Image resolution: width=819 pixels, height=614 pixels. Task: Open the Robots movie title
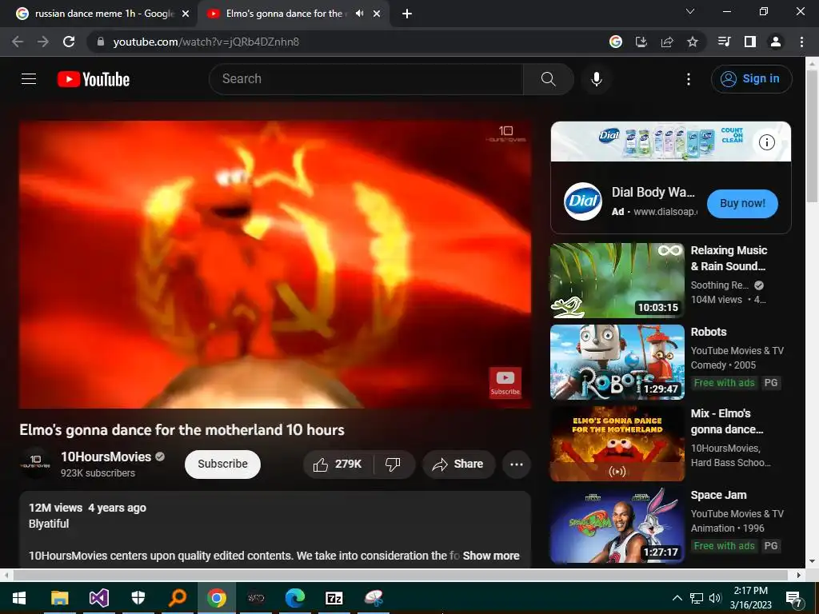click(709, 332)
